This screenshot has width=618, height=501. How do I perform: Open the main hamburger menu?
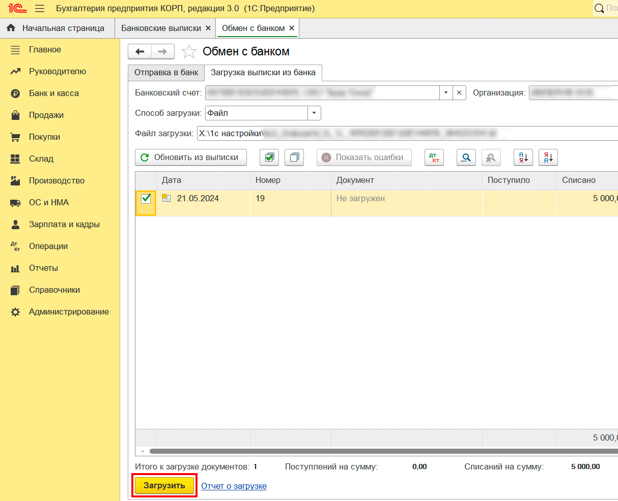[40, 9]
